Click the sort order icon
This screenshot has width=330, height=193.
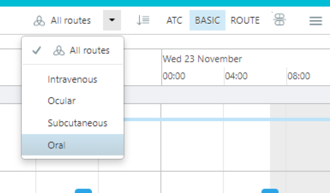click(x=143, y=20)
